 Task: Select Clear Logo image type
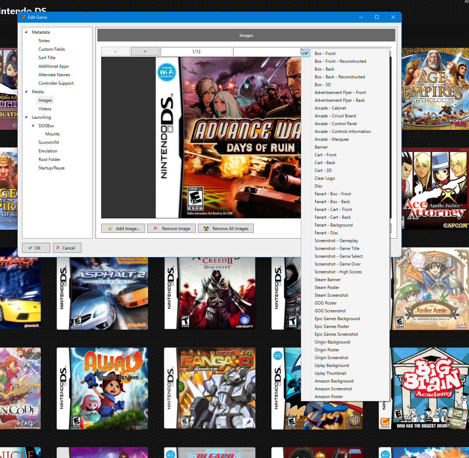pyautogui.click(x=345, y=178)
